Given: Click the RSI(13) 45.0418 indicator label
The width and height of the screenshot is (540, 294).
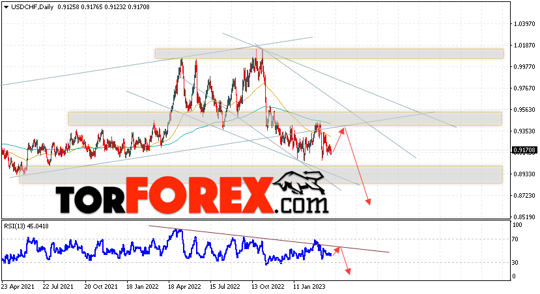Looking at the screenshot, I should coord(26,226).
